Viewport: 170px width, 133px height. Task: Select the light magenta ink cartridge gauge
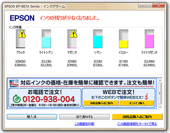click(149, 39)
